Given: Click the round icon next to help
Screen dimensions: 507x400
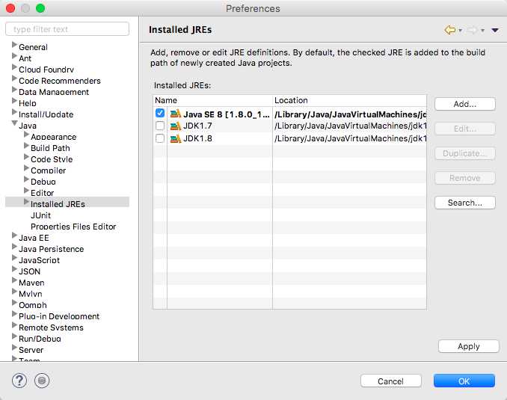Looking at the screenshot, I should (x=42, y=381).
